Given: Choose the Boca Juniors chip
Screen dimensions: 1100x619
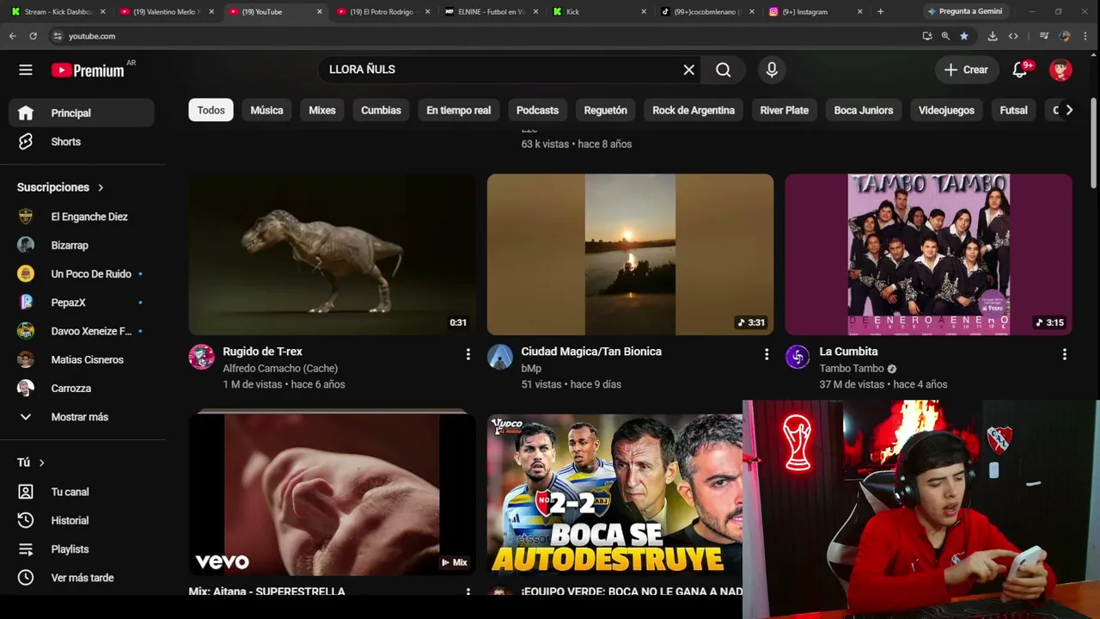Looking at the screenshot, I should tap(864, 110).
